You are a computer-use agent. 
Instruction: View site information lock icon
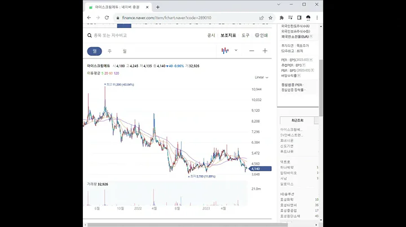tap(118, 18)
